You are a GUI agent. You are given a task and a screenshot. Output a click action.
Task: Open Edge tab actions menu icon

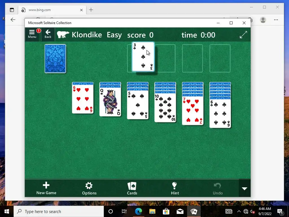click(12, 10)
